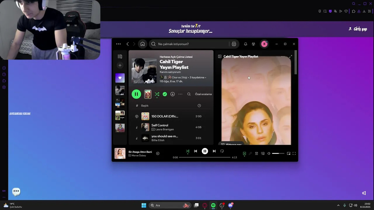Image resolution: width=374 pixels, height=210 pixels.
Task: Open artist link 'Laura Branigan'
Action: [x=165, y=129]
